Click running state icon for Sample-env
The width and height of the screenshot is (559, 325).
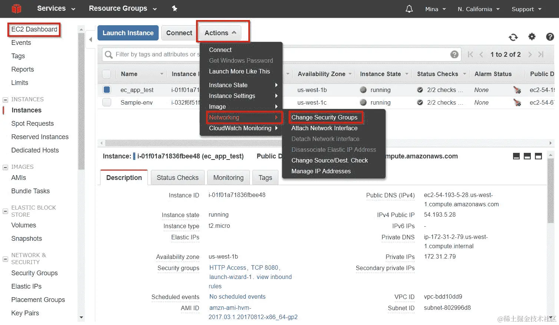click(x=363, y=102)
